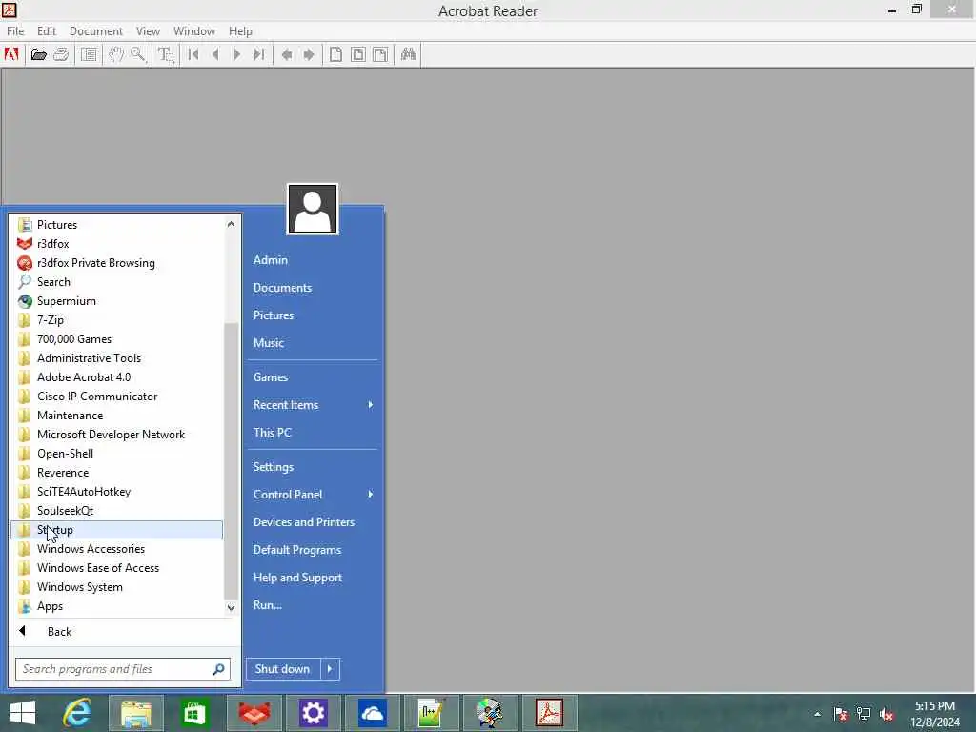Click the Adobe logo icon in toolbar
Screen dimensions: 976x732
[x=11, y=54]
